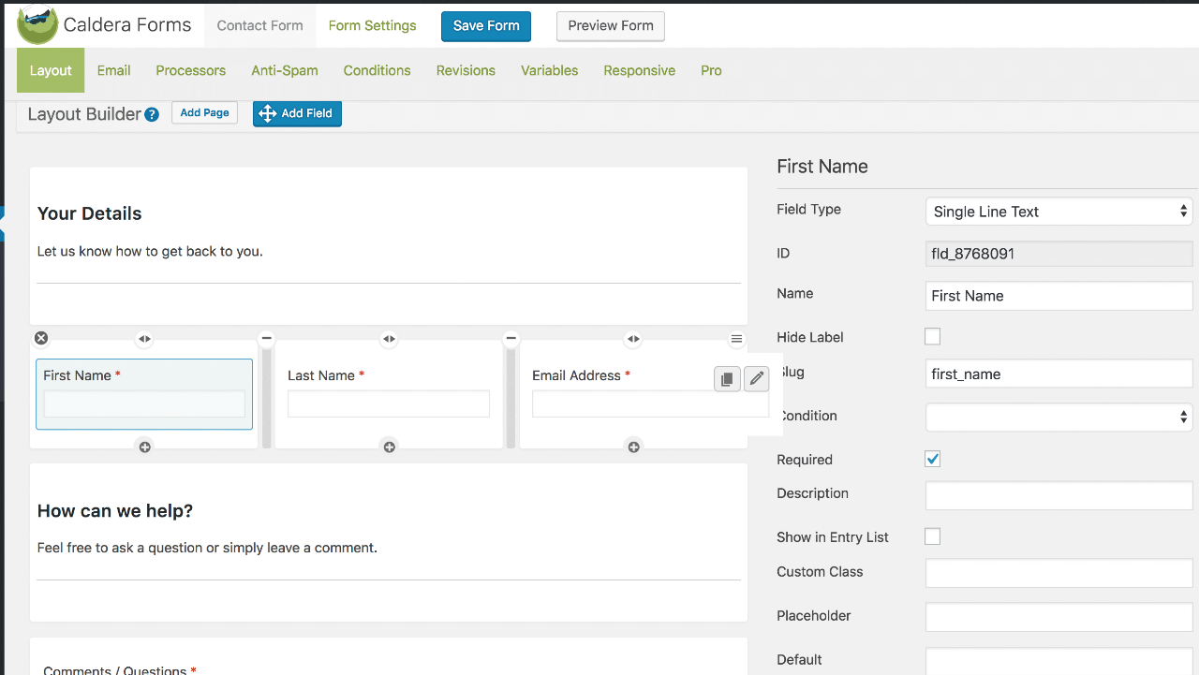This screenshot has height=675, width=1199.
Task: Open the Field Type dropdown
Action: point(1058,212)
